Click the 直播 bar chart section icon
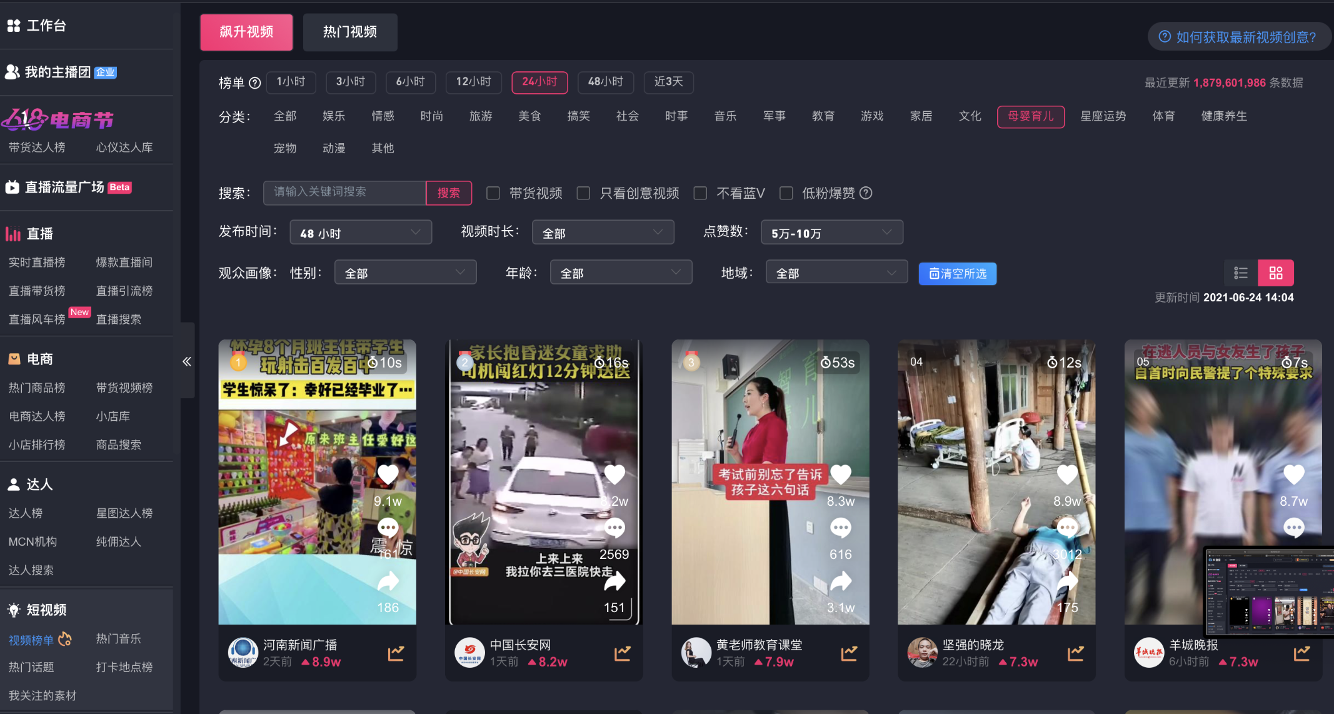The height and width of the screenshot is (714, 1334). pyautogui.click(x=13, y=234)
